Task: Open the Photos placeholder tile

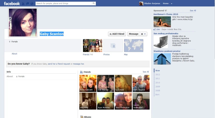Action: coord(113,45)
